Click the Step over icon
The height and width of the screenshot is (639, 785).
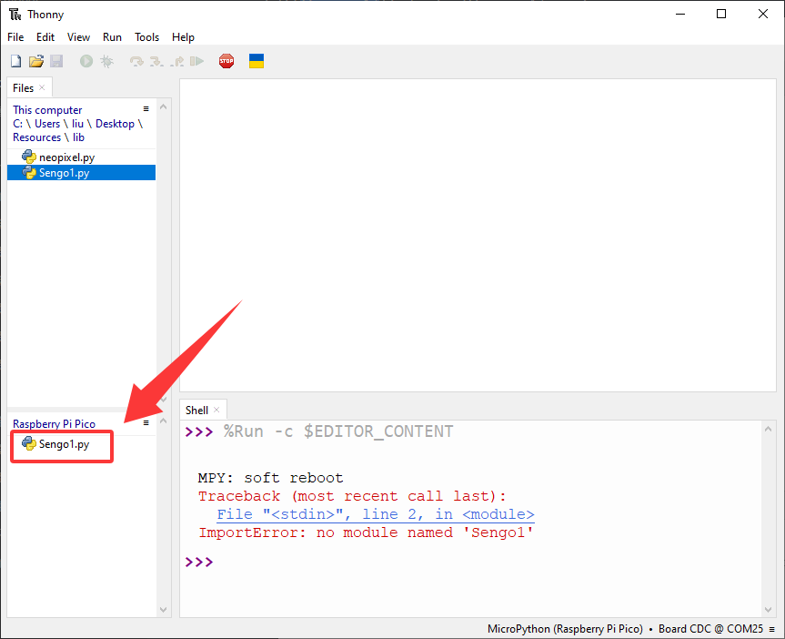136,61
